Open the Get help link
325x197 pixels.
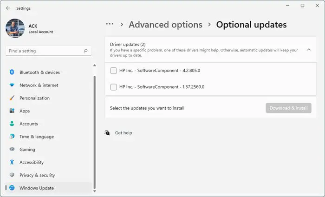tap(123, 133)
